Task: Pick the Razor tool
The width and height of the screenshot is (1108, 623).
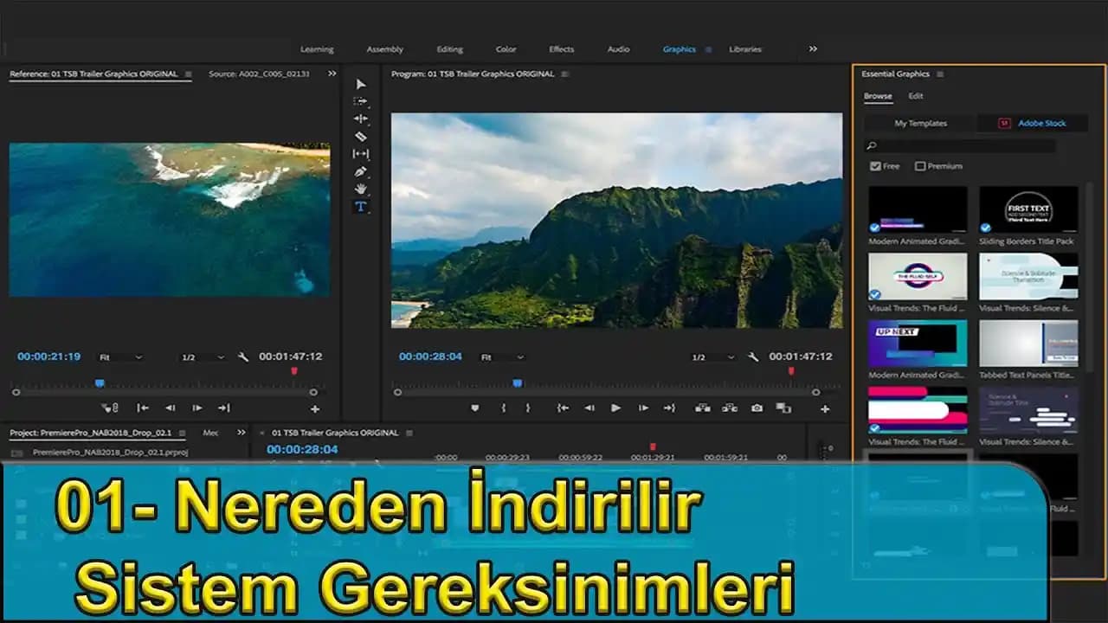Action: [361, 136]
